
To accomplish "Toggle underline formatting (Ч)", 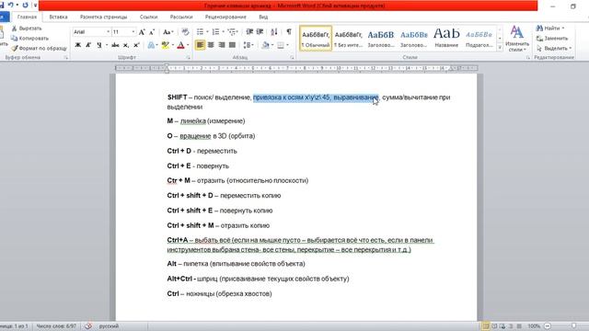I will point(99,45).
